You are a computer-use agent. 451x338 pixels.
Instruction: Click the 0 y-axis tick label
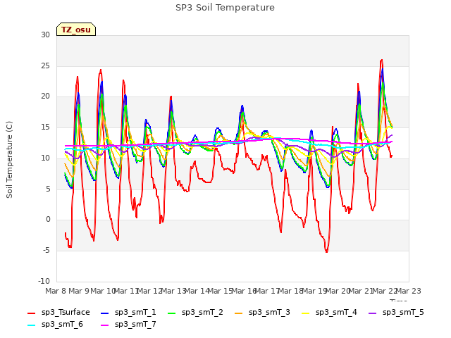click(x=48, y=220)
